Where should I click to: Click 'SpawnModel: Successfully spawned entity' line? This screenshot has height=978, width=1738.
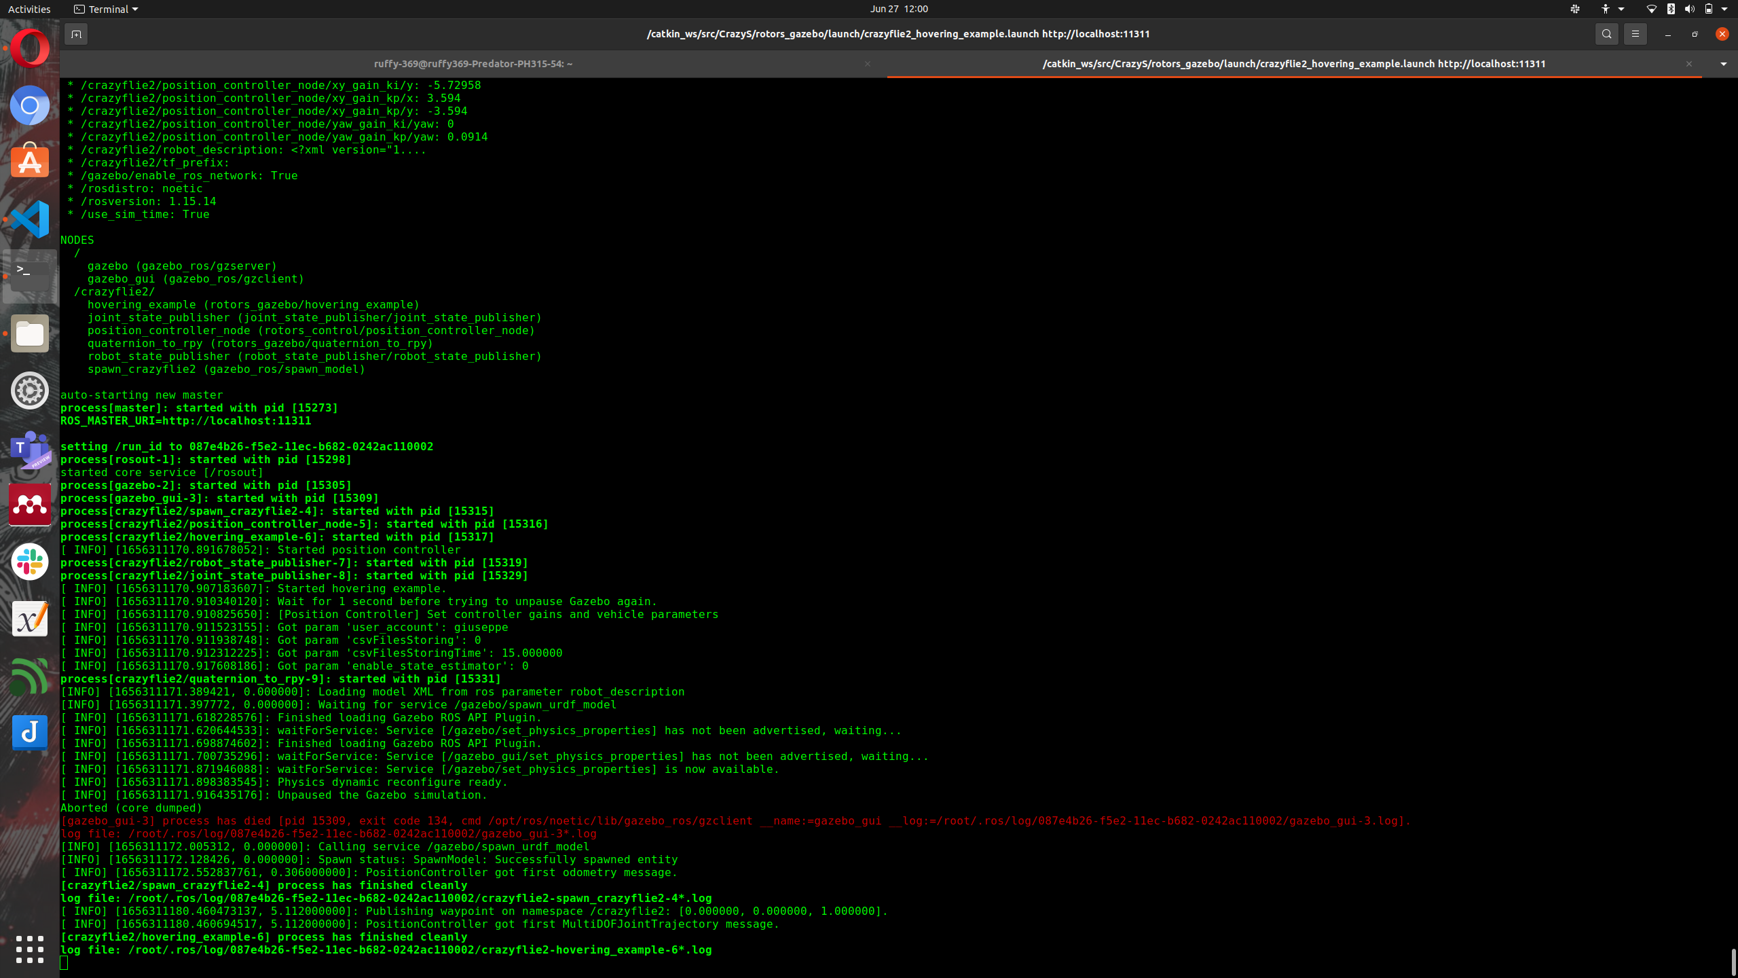pyautogui.click(x=369, y=859)
